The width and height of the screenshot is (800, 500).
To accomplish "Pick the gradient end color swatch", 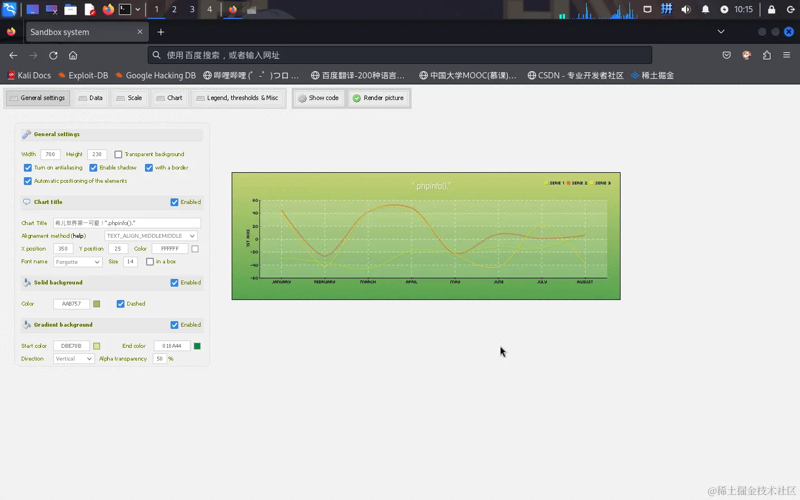I will (x=197, y=346).
